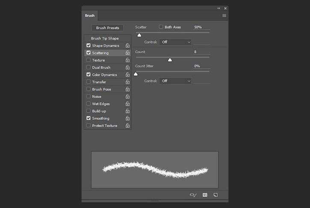Open Scatter Control dropdown

click(x=175, y=42)
